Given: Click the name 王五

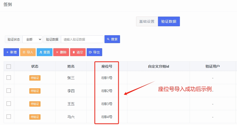Looking at the screenshot, I should coord(71,104).
